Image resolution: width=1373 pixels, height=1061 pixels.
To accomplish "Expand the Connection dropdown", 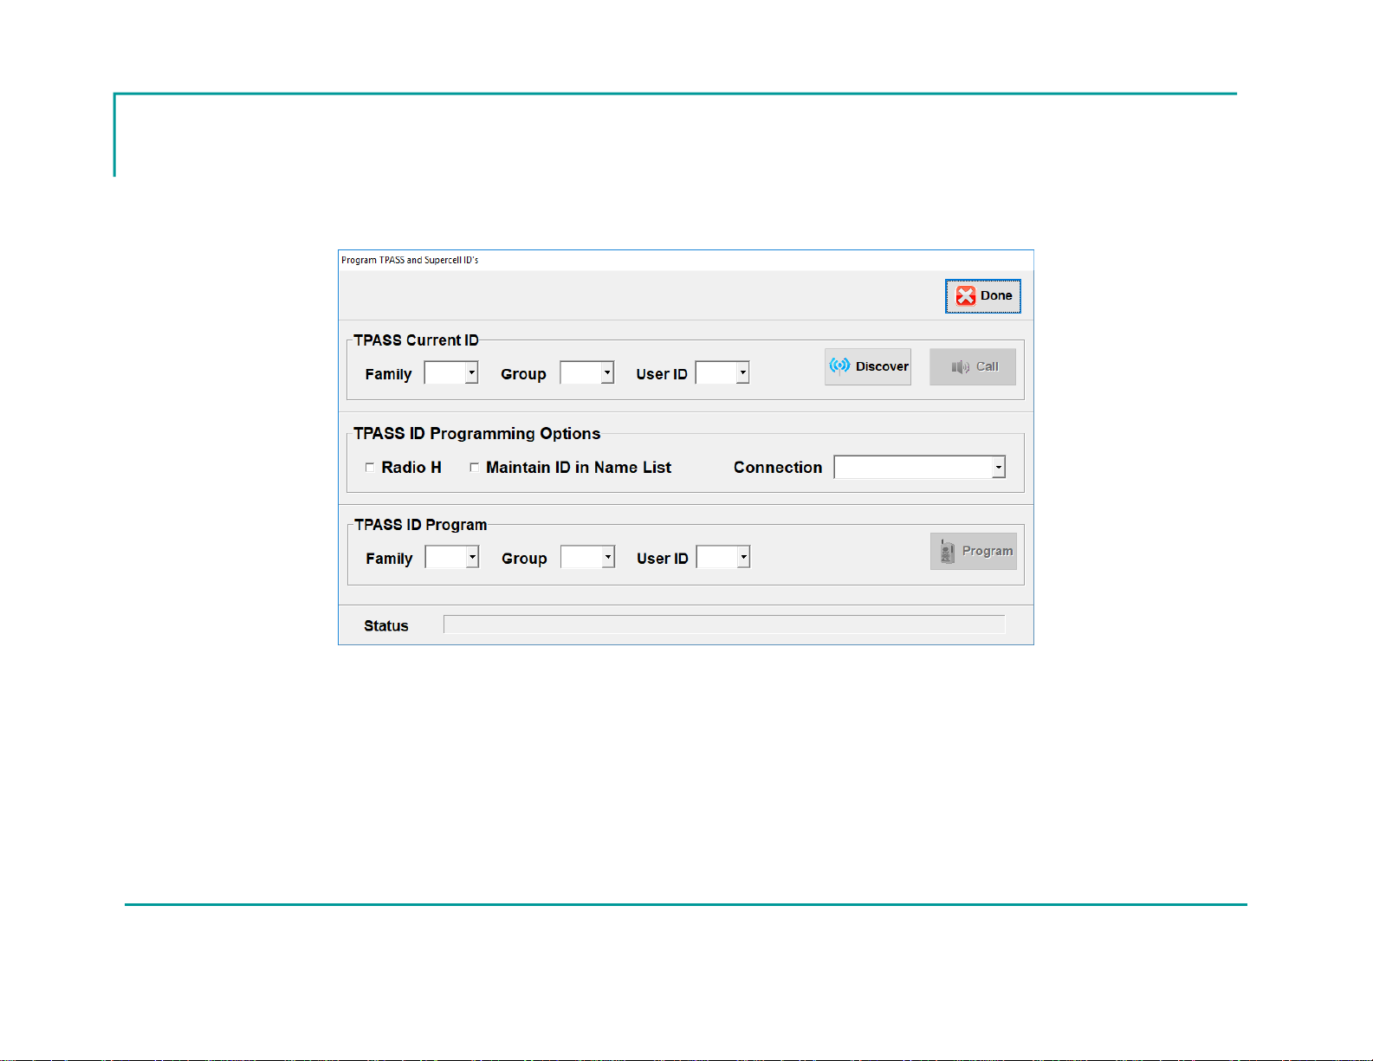I will pyautogui.click(x=999, y=468).
